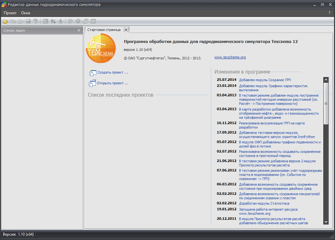Open change note about учёт гидроразрыва пласта
This screenshot has width=335, height=240.
tap(280, 175)
